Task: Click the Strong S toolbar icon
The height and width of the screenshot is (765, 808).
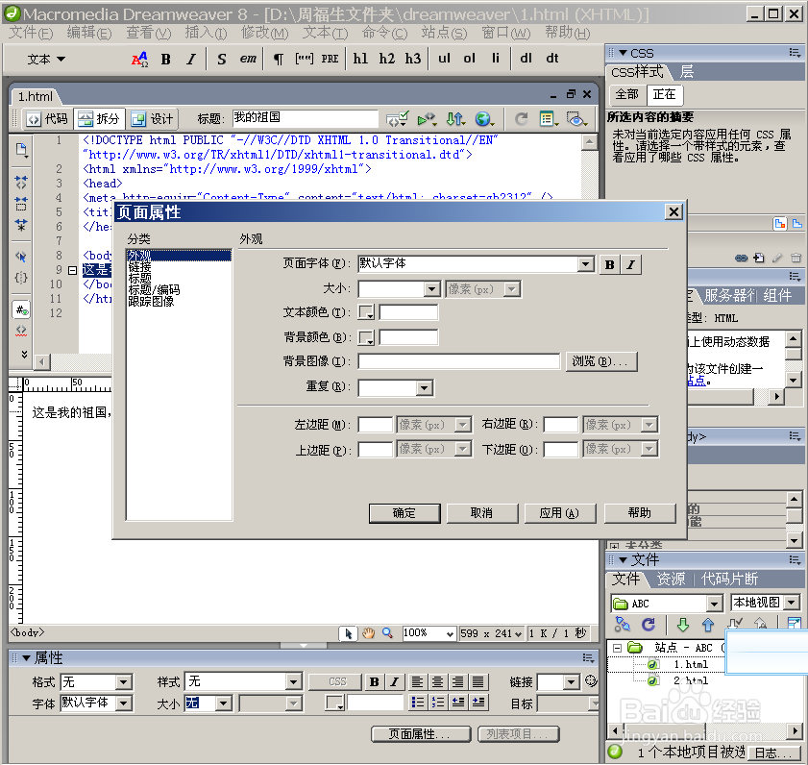Action: (x=222, y=60)
